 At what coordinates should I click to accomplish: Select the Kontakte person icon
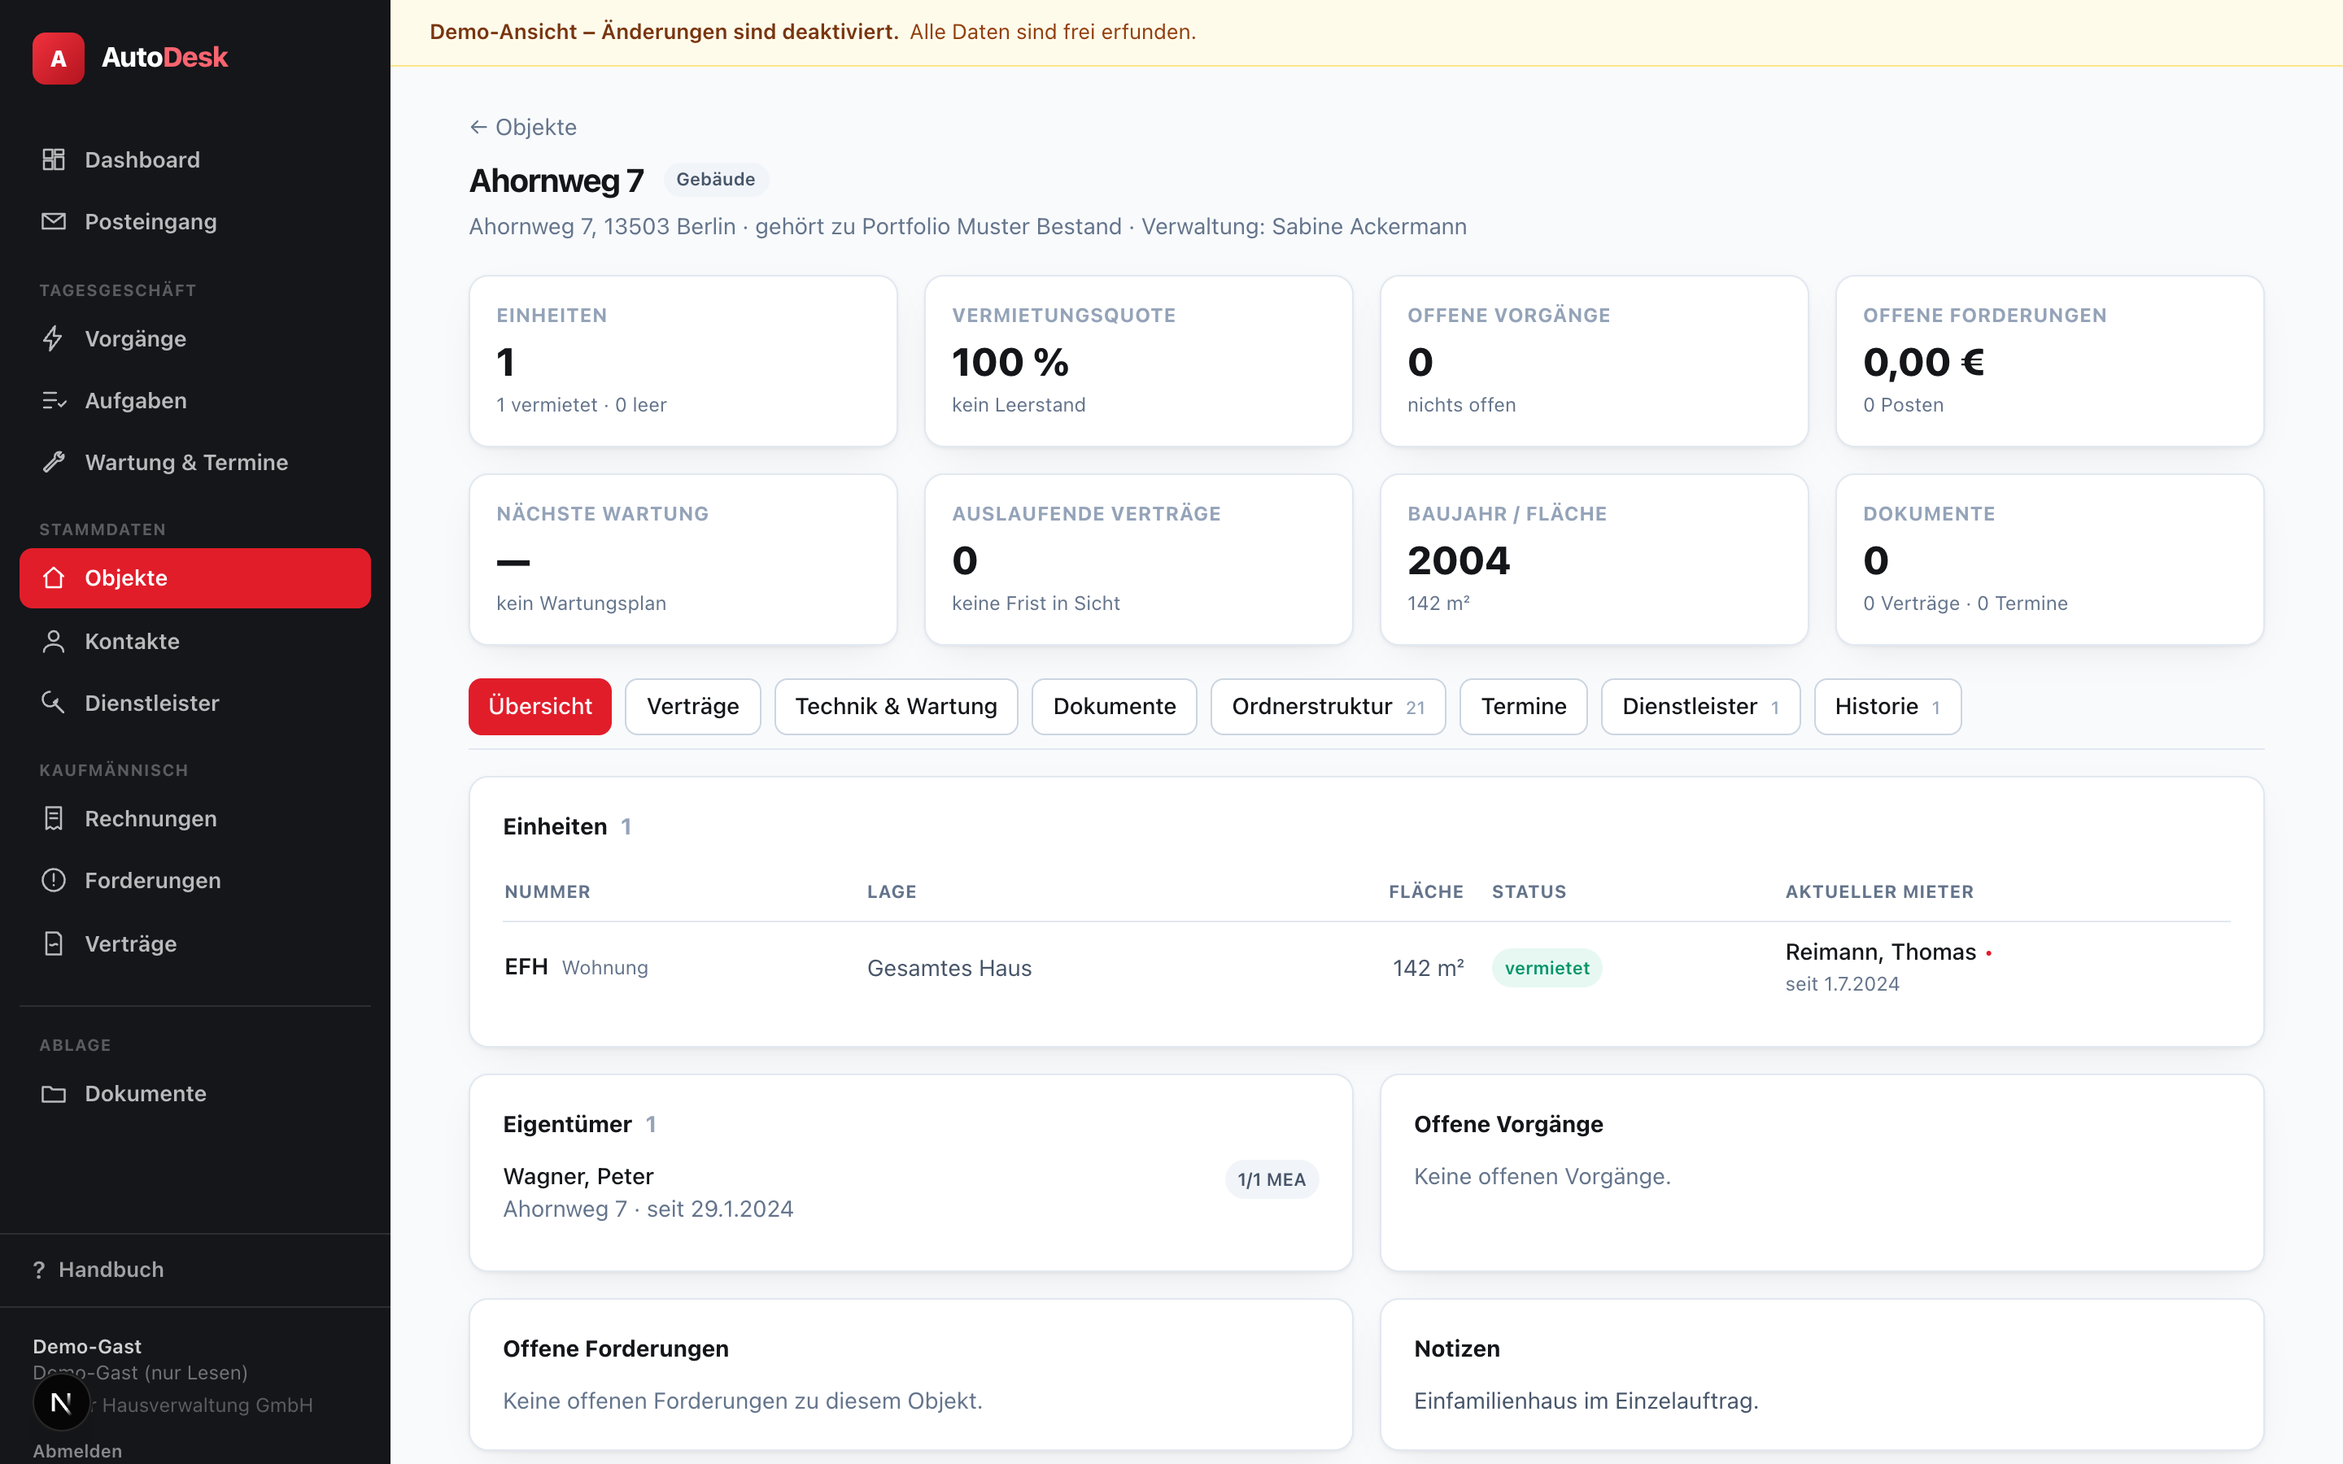[53, 641]
